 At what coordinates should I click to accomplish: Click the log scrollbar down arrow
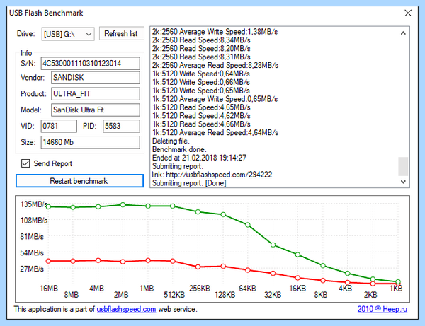(x=403, y=182)
